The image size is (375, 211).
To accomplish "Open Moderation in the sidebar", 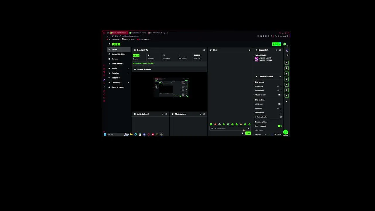I will coord(119,78).
